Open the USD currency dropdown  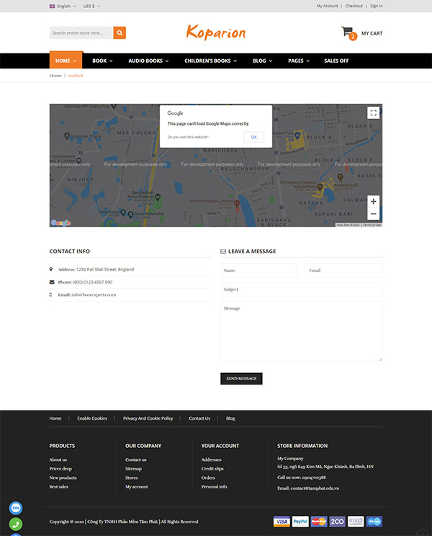point(91,6)
